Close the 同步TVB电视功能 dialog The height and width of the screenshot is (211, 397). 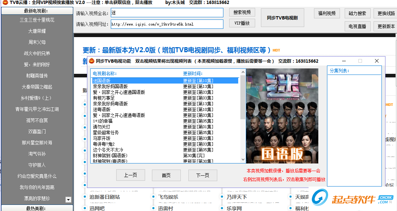pyautogui.click(x=377, y=61)
